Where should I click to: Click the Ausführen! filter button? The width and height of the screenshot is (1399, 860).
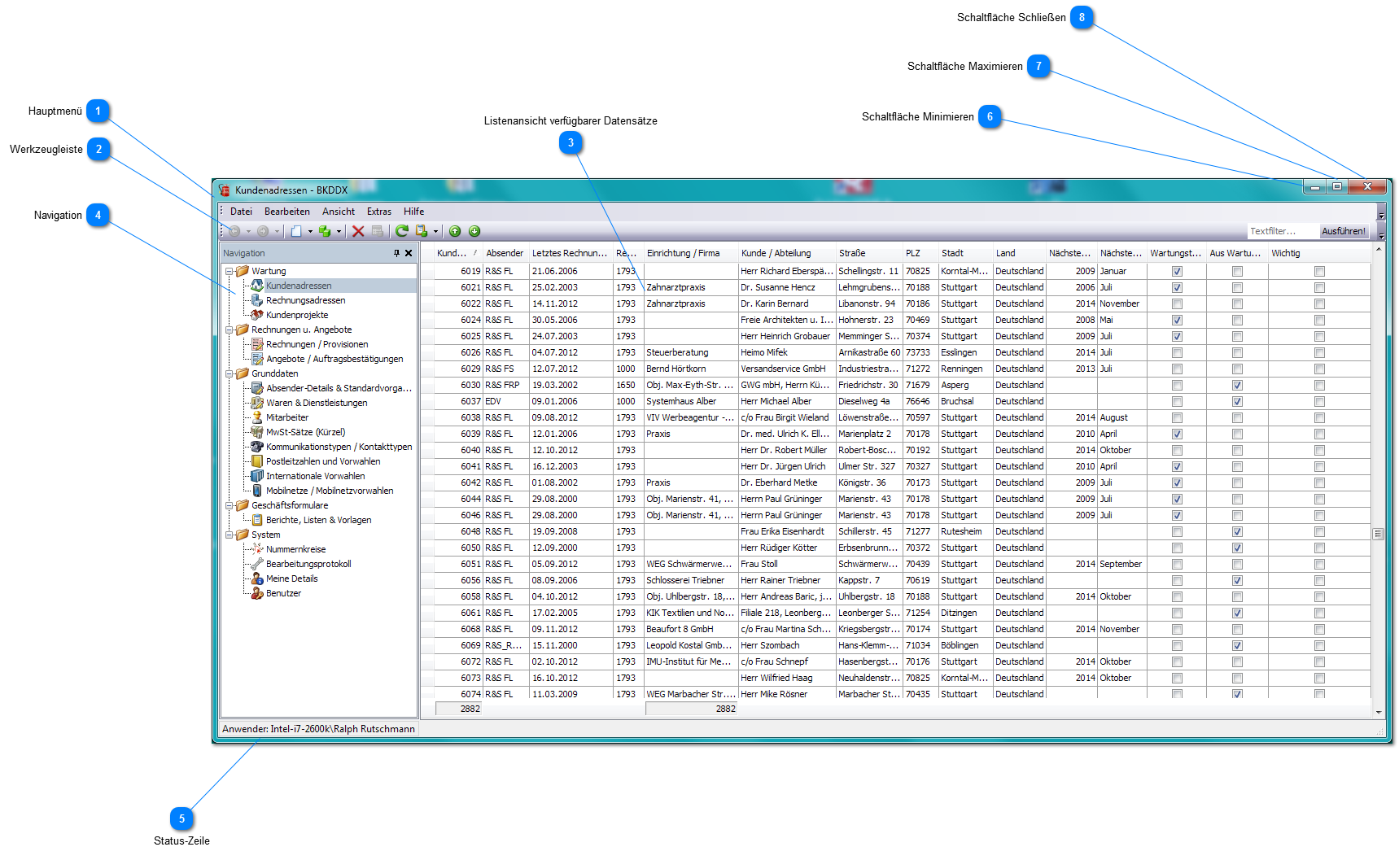point(1344,232)
